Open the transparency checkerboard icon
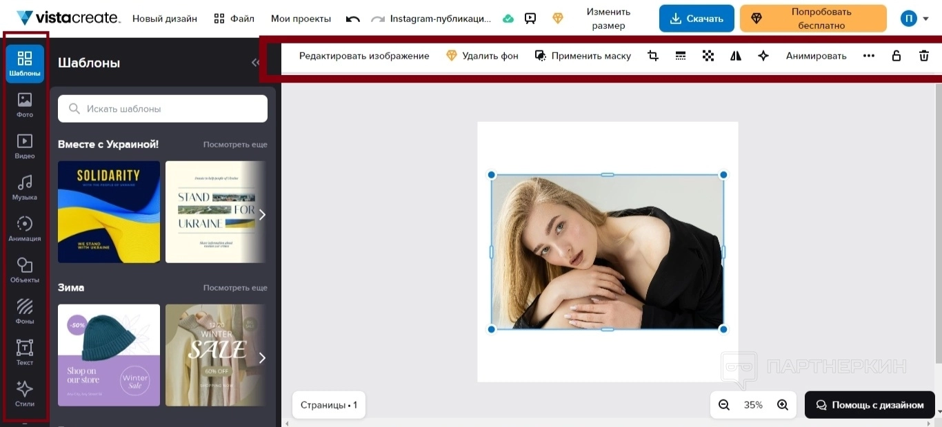Image resolution: width=942 pixels, height=427 pixels. (x=708, y=56)
